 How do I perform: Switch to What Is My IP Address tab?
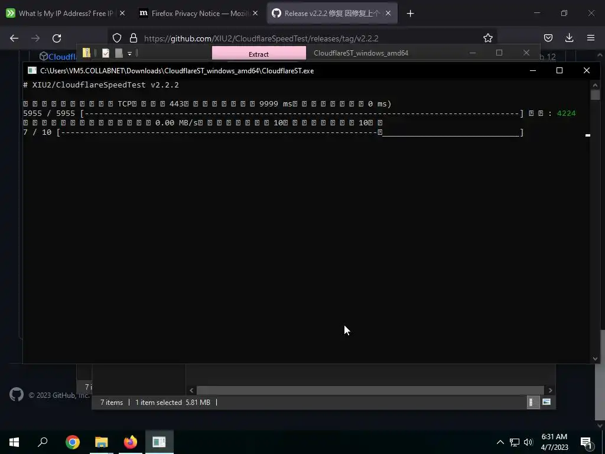coord(66,13)
